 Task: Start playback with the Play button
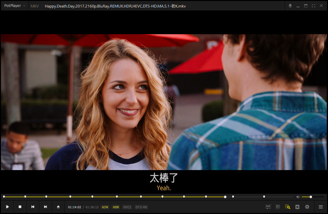(8, 207)
